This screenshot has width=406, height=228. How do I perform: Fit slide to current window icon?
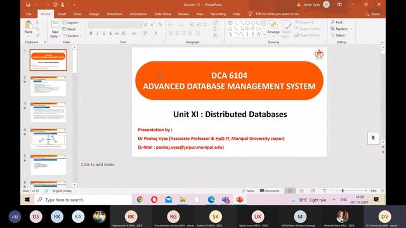pyautogui.click(x=383, y=191)
